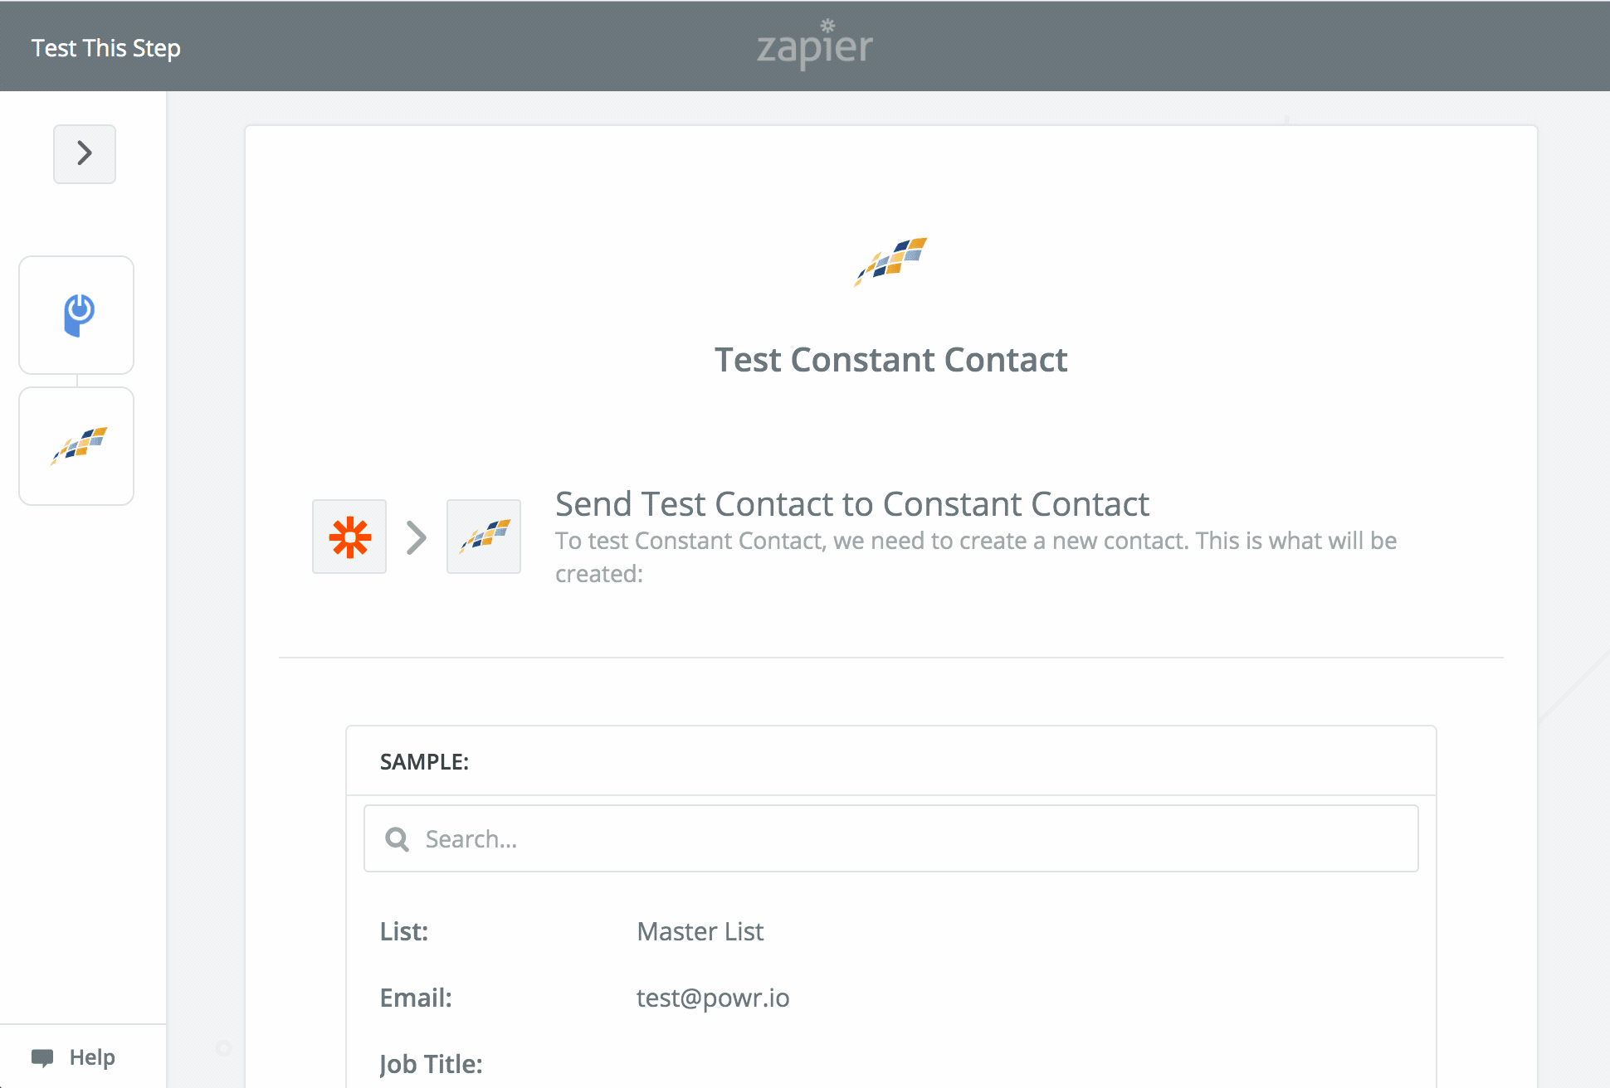
Task: Select the test@powr.io email value
Action: 713,998
